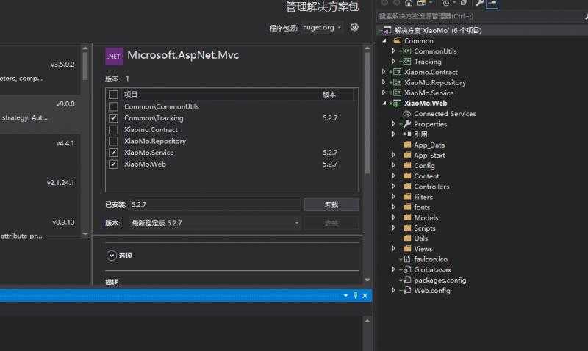Image resolution: width=588 pixels, height=351 pixels.
Task: Click the pending changes filter clock icon
Action: (x=446, y=3)
